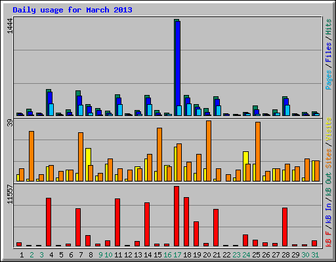Viewport: 336px width, 262px height.
Task: Click the 1444 axis maximum label
Action: [10, 26]
